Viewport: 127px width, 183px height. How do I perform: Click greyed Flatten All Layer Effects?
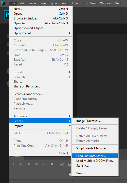[95, 136]
